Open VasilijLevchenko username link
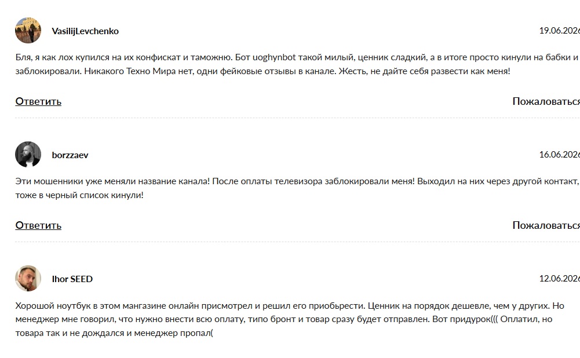The height and width of the screenshot is (358, 580). click(85, 31)
